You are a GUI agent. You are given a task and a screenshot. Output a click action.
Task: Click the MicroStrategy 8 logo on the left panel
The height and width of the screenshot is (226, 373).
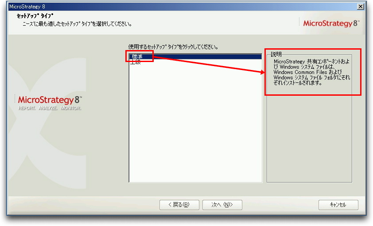(x=50, y=100)
